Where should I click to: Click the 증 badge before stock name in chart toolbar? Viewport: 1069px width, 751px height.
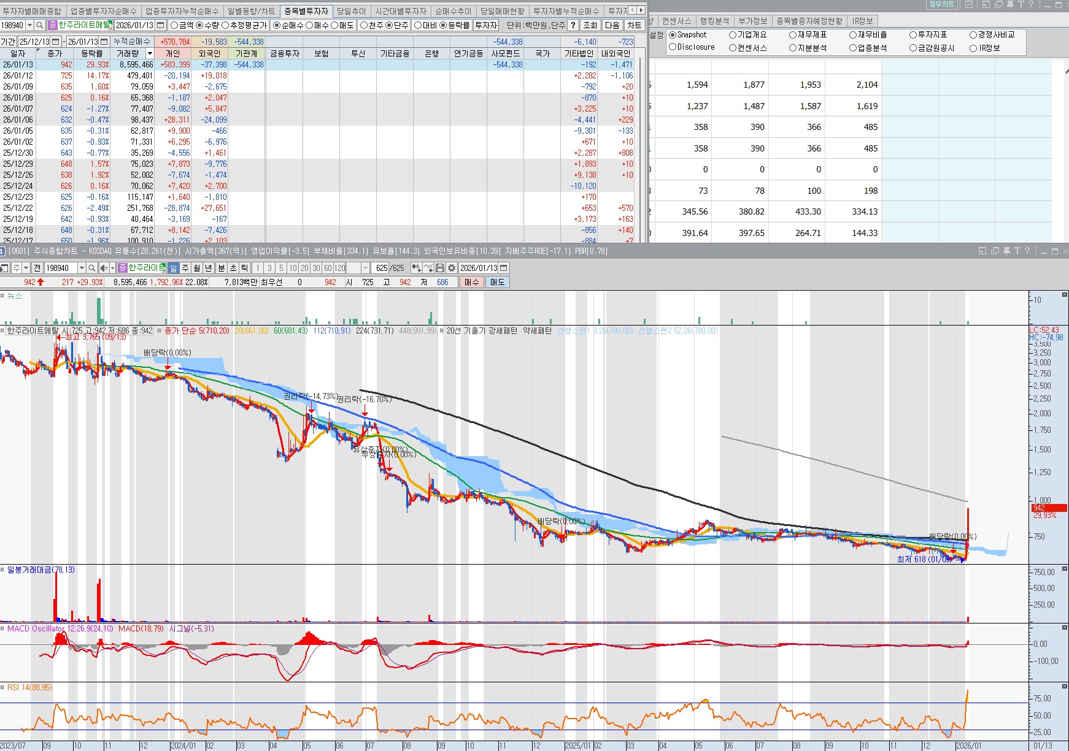[123, 268]
